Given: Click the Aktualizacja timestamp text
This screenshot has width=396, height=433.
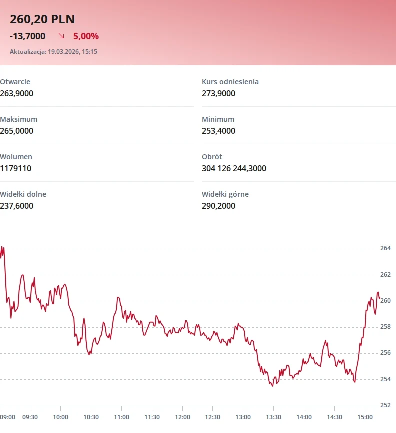Looking at the screenshot, I should [53, 51].
